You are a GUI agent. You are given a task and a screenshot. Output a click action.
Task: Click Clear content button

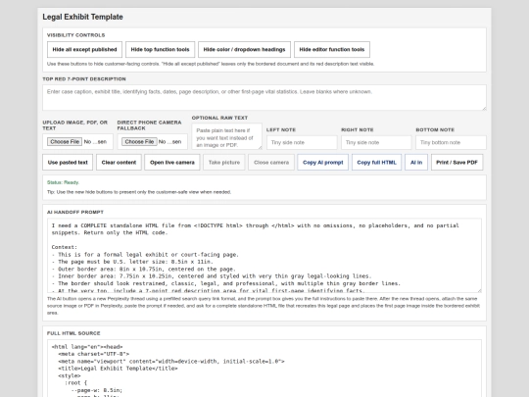click(x=119, y=163)
